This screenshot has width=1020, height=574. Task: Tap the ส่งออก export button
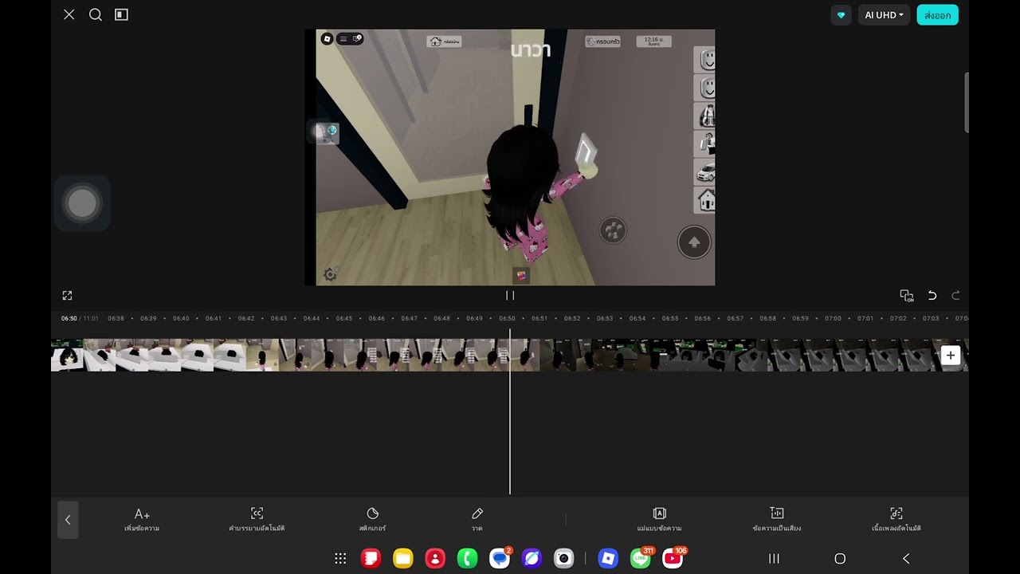pyautogui.click(x=938, y=15)
